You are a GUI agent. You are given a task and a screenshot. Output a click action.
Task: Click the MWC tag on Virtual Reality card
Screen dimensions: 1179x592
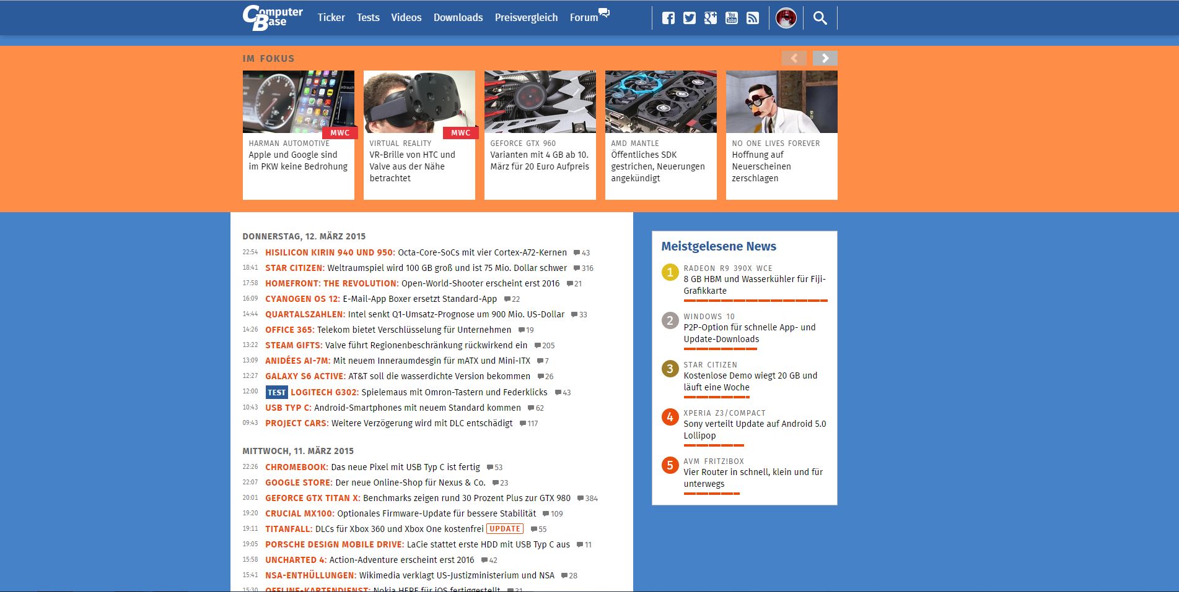pos(460,133)
